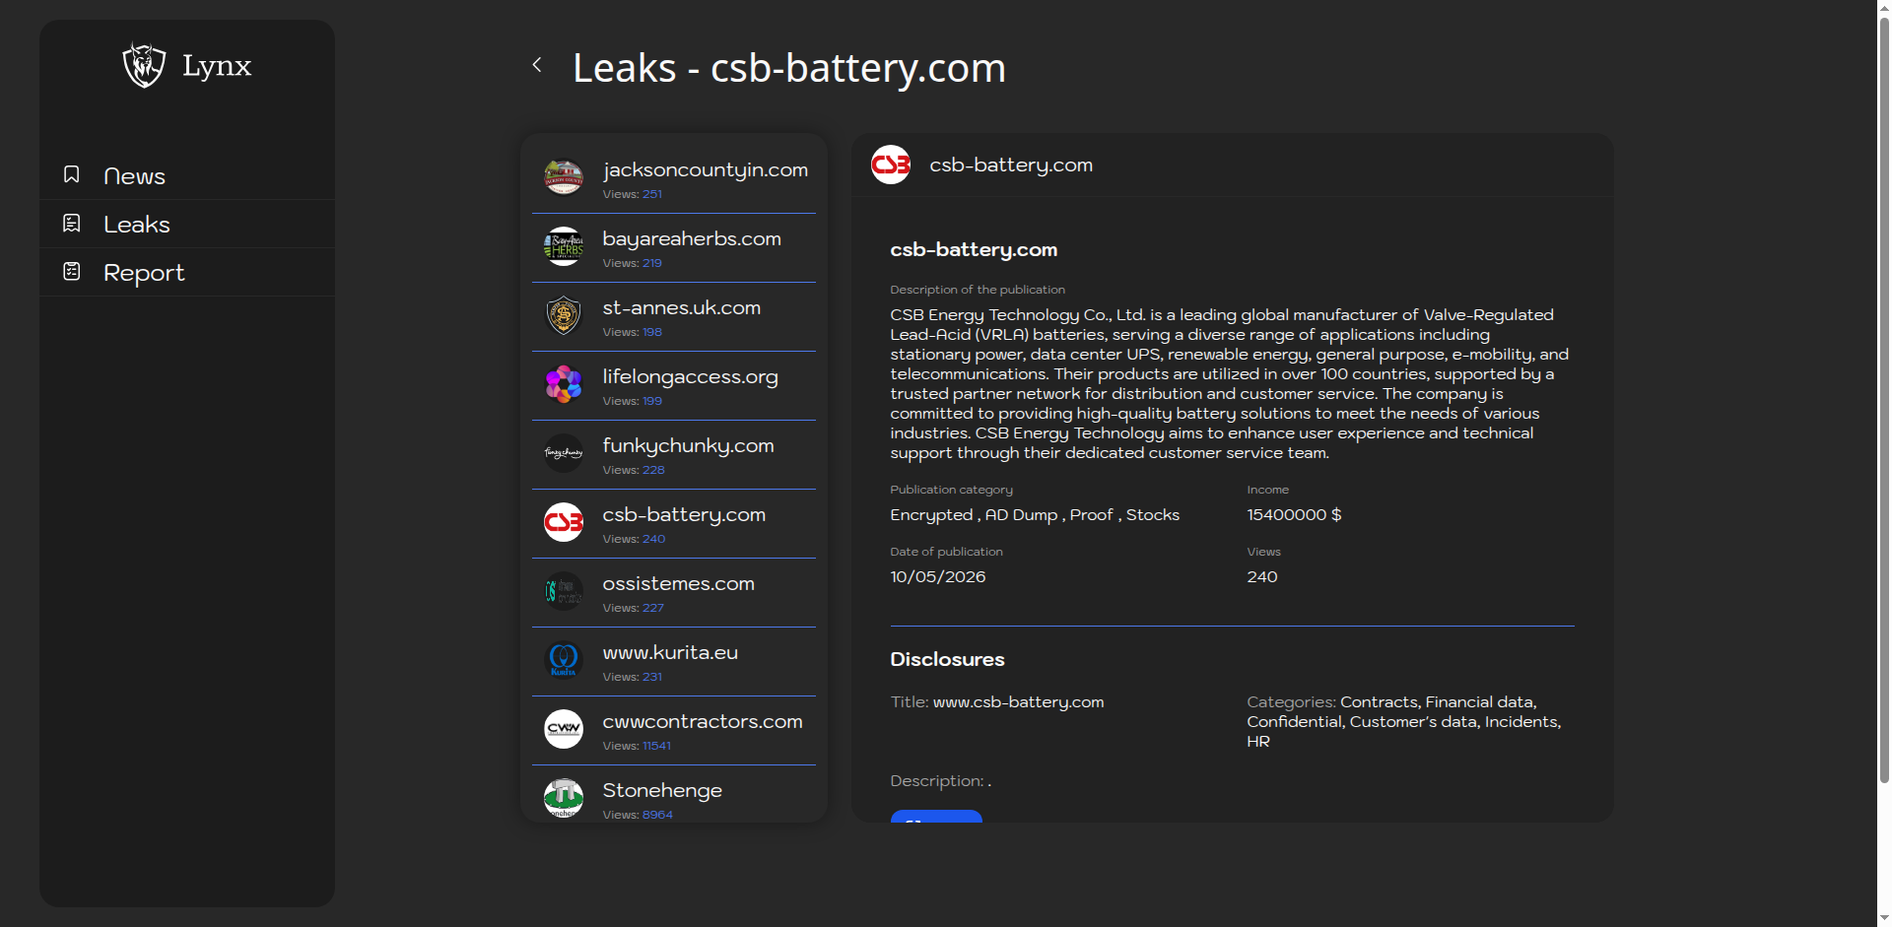1892x927 pixels.
Task: Select the ossistemes.com entry name
Action: click(679, 583)
